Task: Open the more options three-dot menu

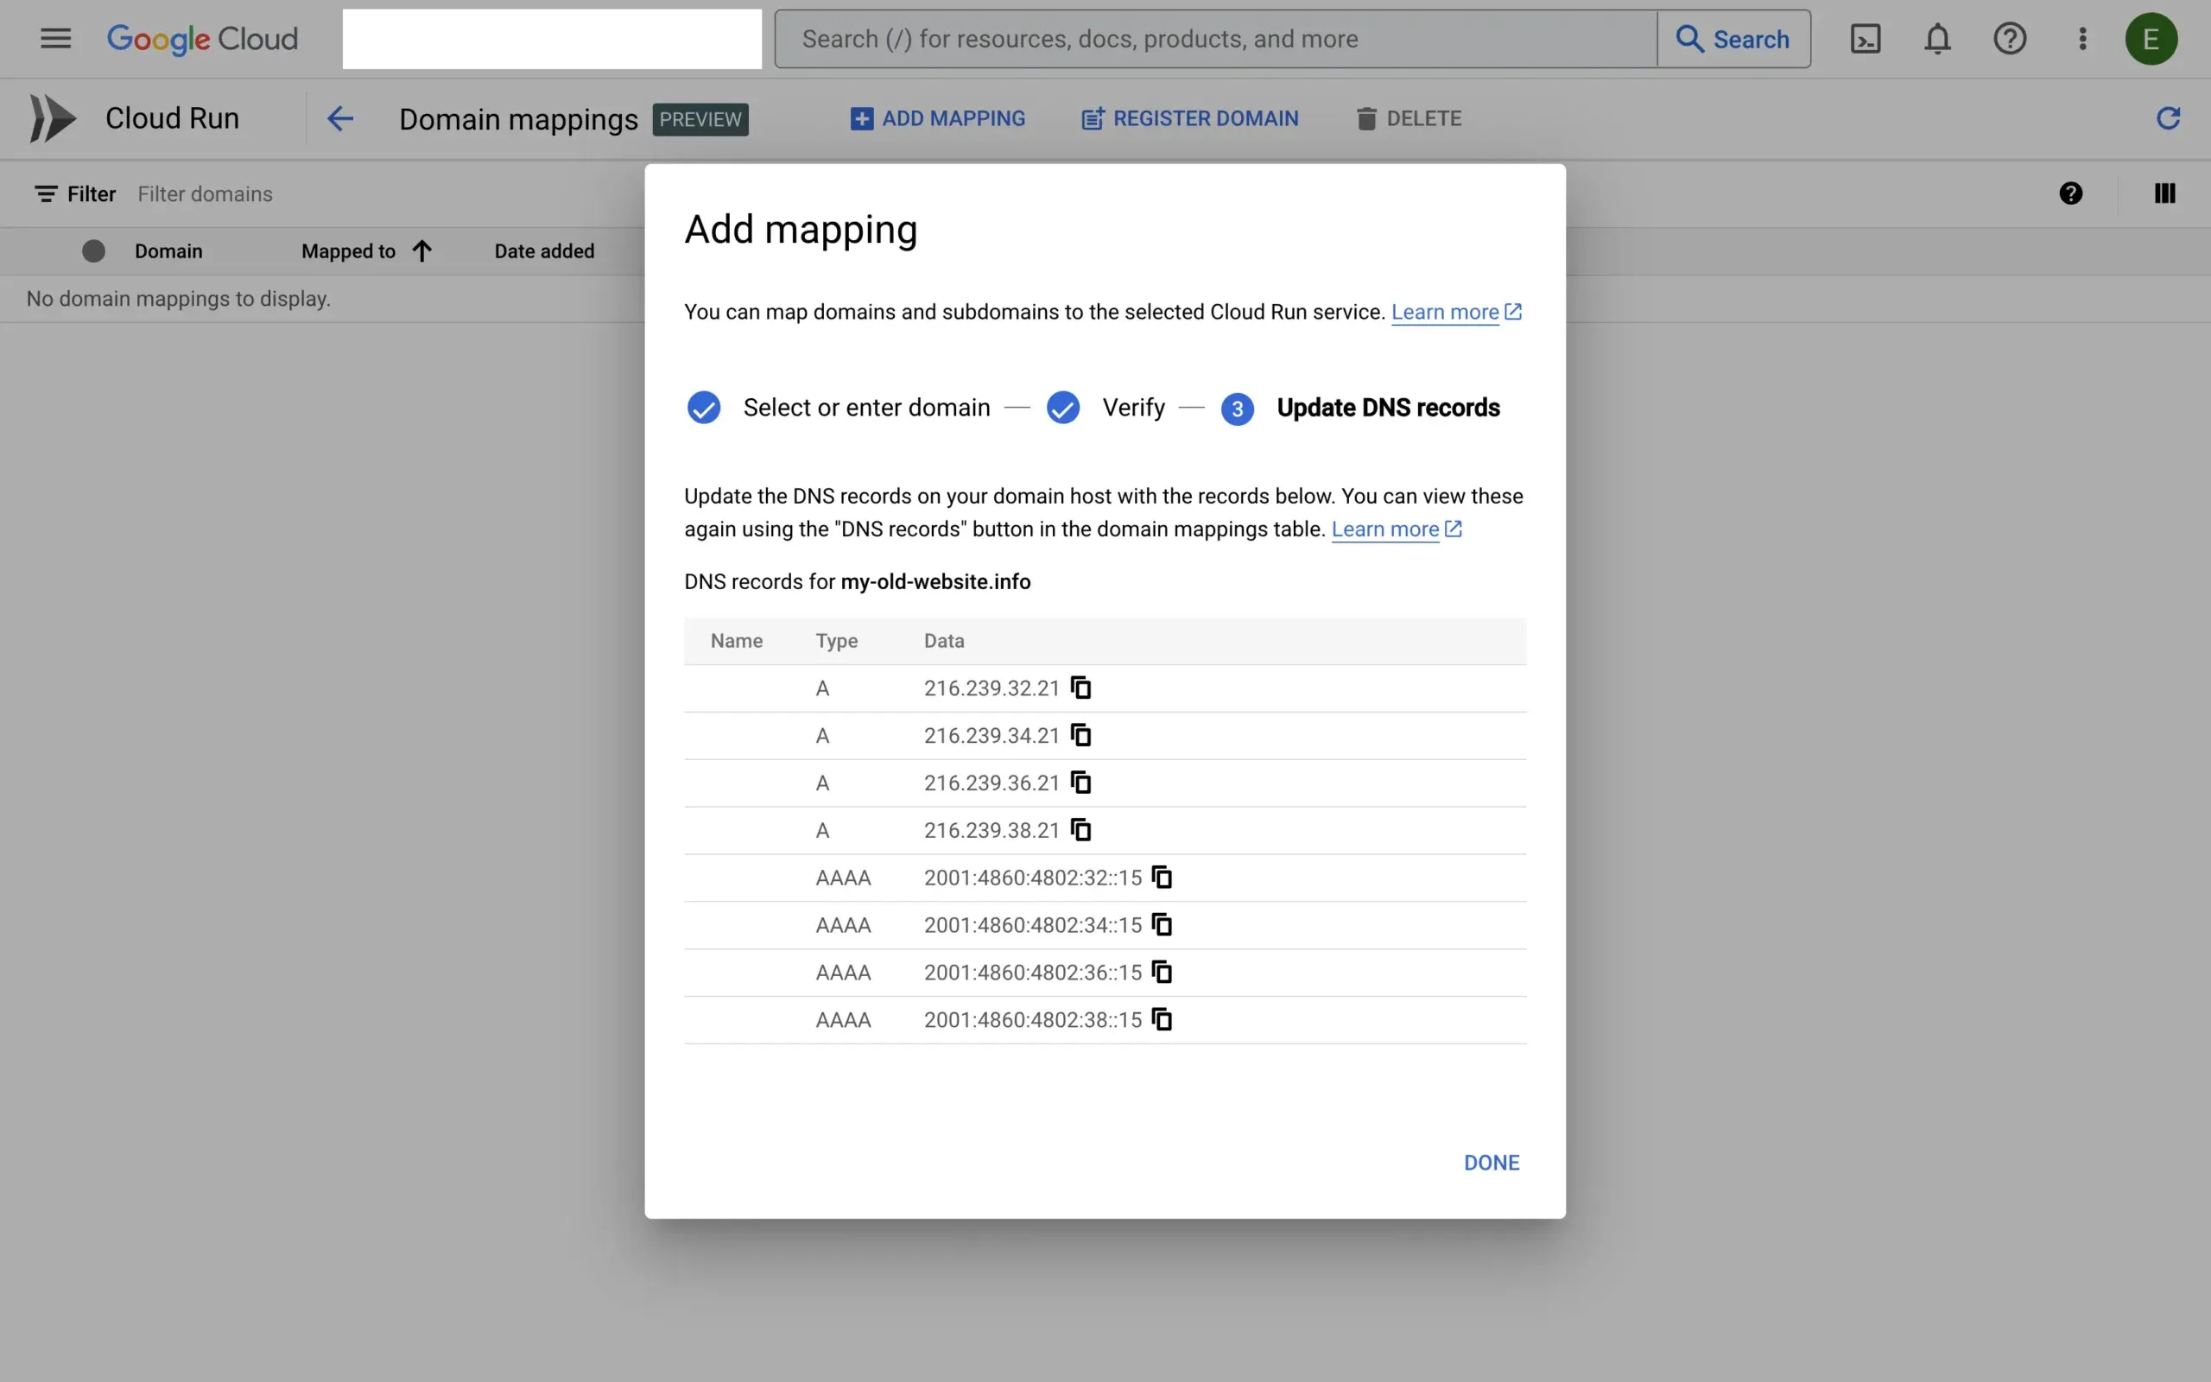Action: 2081,38
